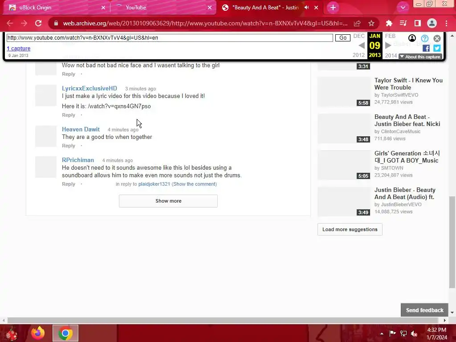Open Girls' Generation I GOT A BOY video
This screenshot has width=456, height=342.
407,157
